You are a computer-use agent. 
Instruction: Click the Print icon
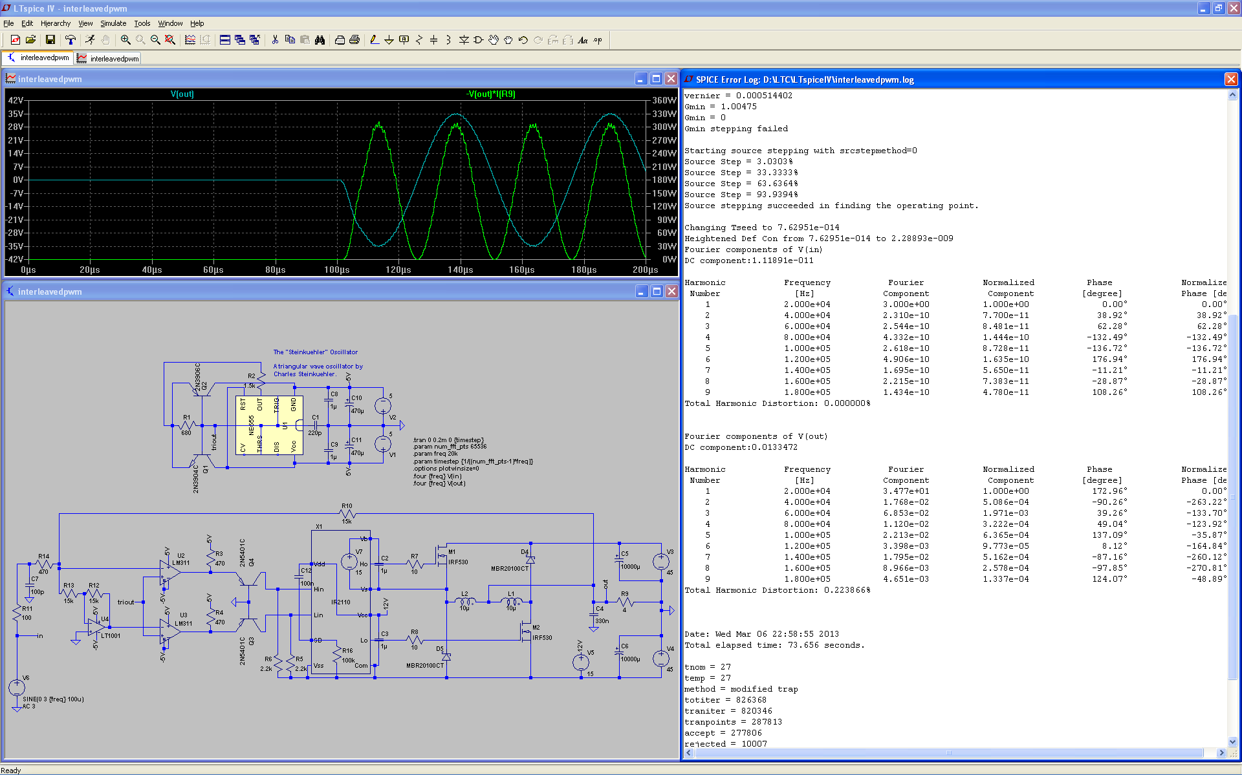pos(354,40)
